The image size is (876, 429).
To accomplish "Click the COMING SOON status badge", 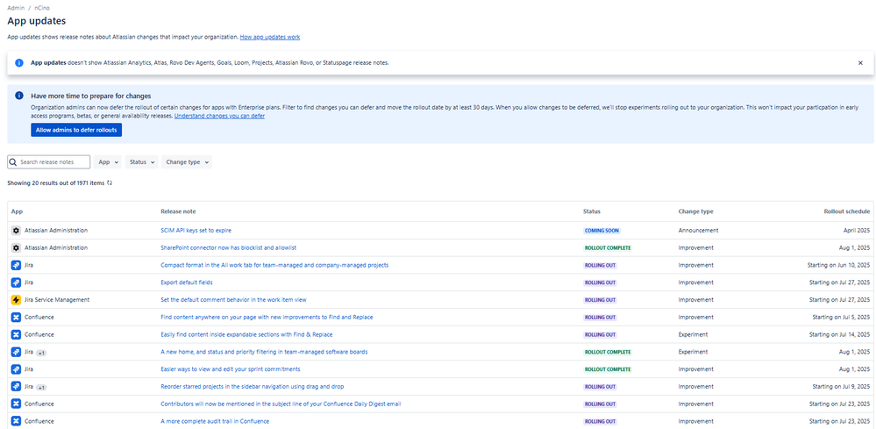I will click(602, 230).
